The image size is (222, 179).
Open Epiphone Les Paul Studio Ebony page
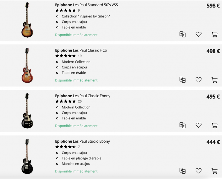point(82,141)
